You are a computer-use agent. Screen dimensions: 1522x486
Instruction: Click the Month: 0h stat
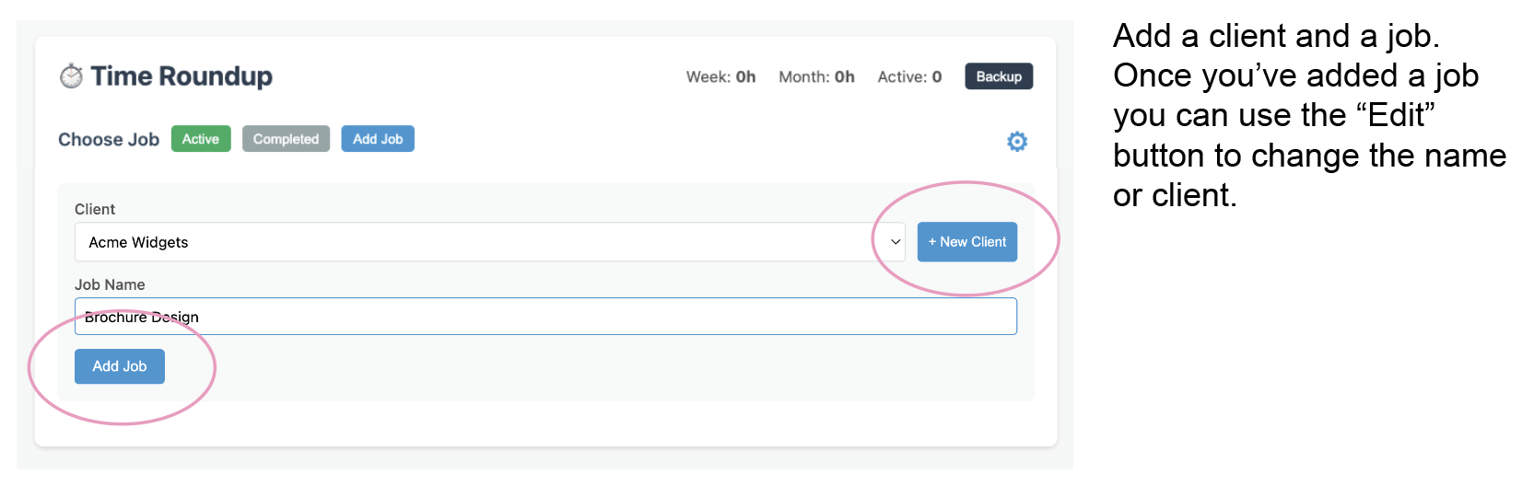pyautogui.click(x=816, y=76)
